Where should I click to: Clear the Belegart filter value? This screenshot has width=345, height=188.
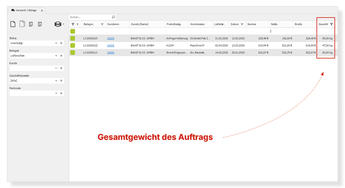(x=61, y=55)
